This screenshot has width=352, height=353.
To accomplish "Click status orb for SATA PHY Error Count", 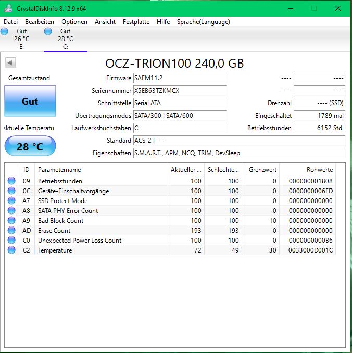I will pyautogui.click(x=11, y=210).
